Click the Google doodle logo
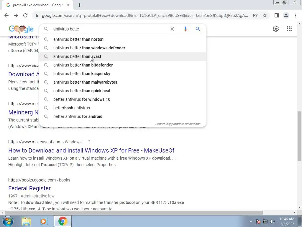This screenshot has height=227, width=302. click(x=21, y=29)
